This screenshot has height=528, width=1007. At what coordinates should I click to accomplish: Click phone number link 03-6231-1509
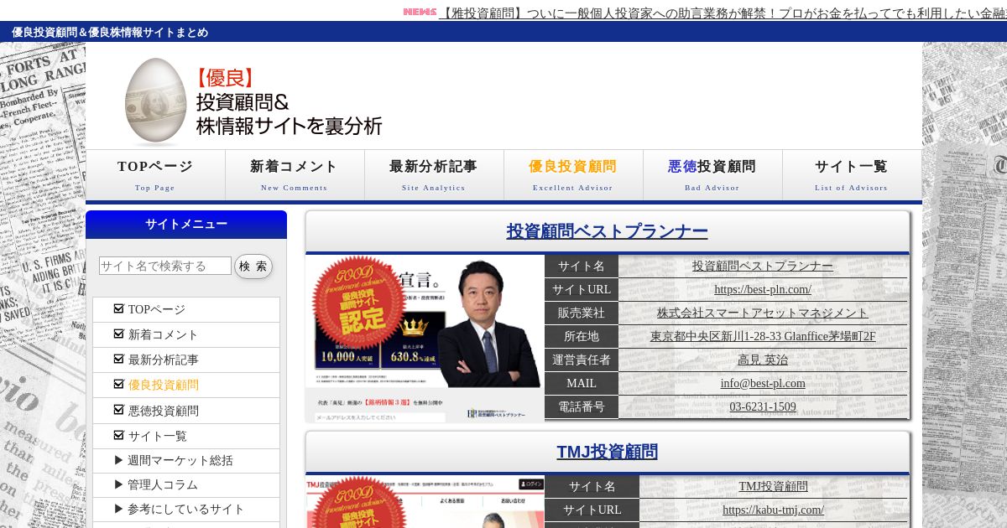(x=763, y=406)
